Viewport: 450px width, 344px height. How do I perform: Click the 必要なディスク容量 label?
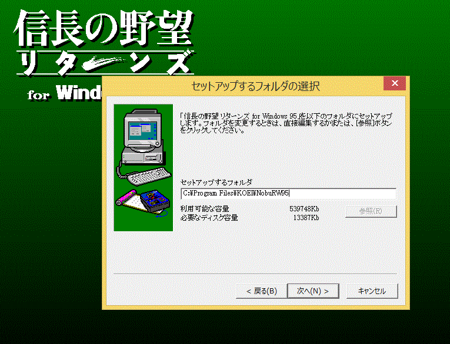tap(209, 218)
